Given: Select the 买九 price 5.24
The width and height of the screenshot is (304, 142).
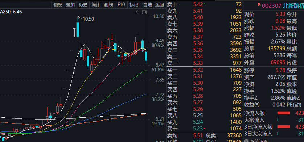Looking at the screenshot, I should coord(198,122).
